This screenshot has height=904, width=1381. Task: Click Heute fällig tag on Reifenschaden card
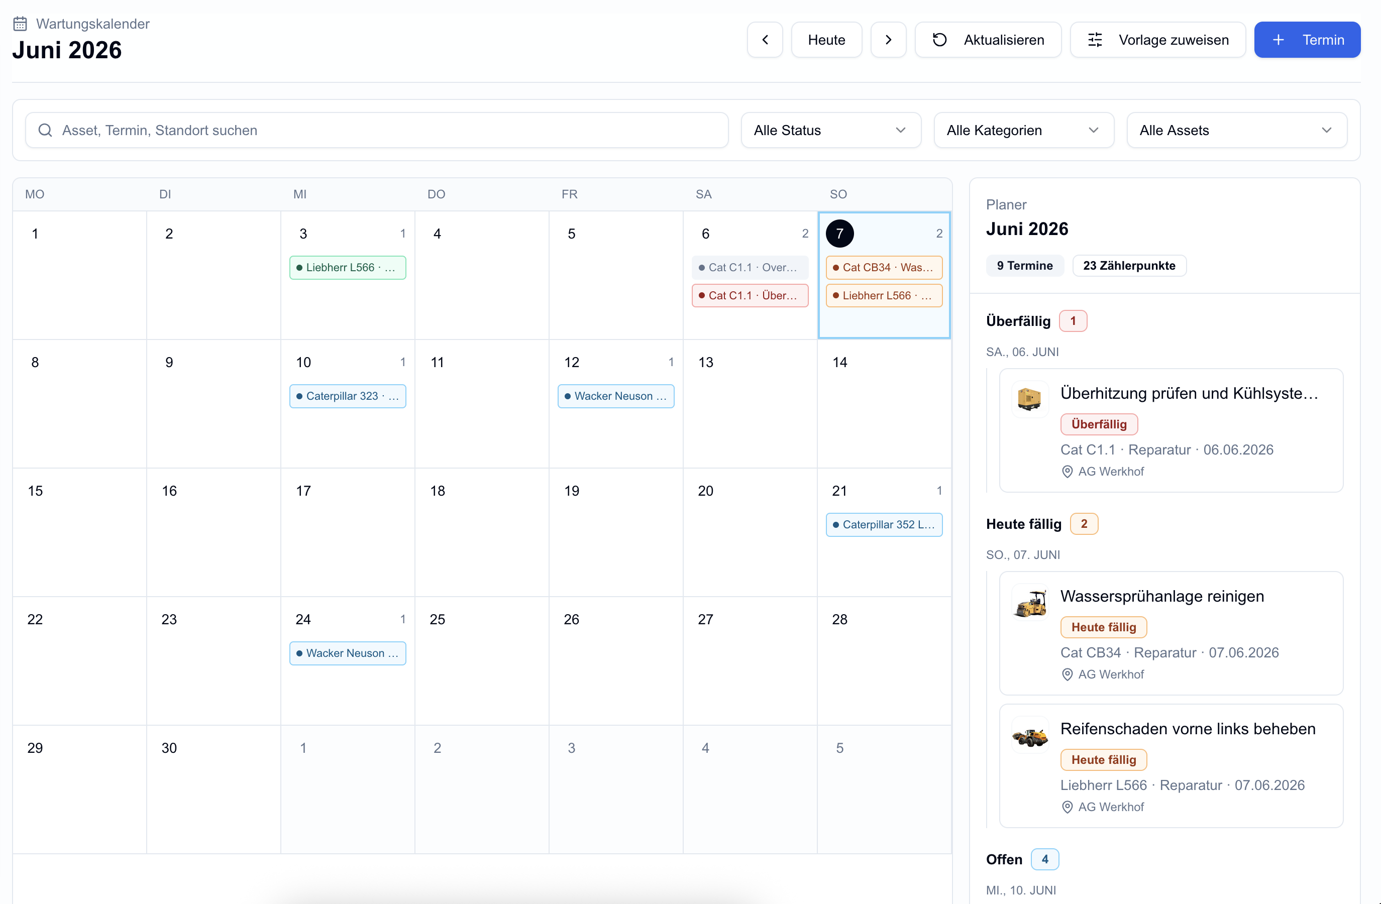[1104, 760]
